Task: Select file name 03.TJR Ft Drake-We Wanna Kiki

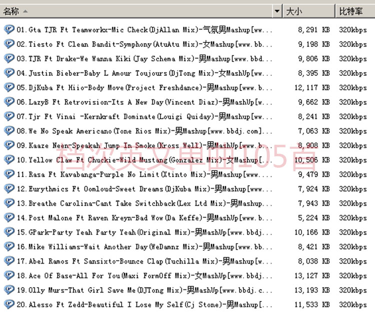Action: pos(144,59)
